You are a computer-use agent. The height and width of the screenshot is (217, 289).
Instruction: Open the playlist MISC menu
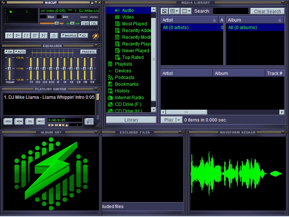41,122
